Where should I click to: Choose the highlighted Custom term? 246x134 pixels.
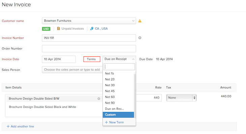pyautogui.click(x=118, y=115)
